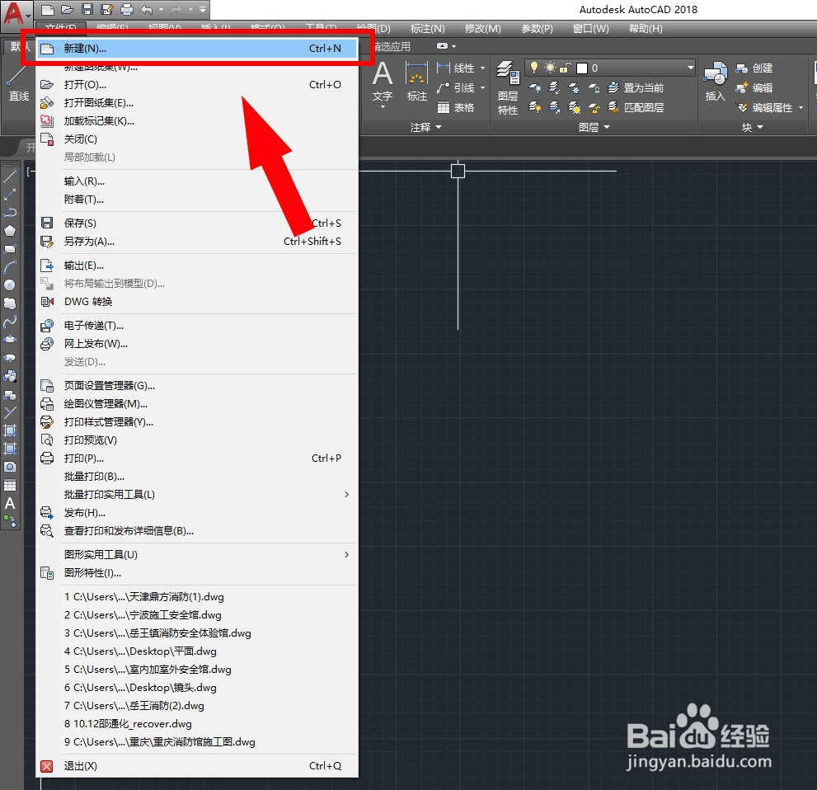Open the 引线 leader dropdown arrow
Image resolution: width=817 pixels, height=790 pixels.
(482, 88)
